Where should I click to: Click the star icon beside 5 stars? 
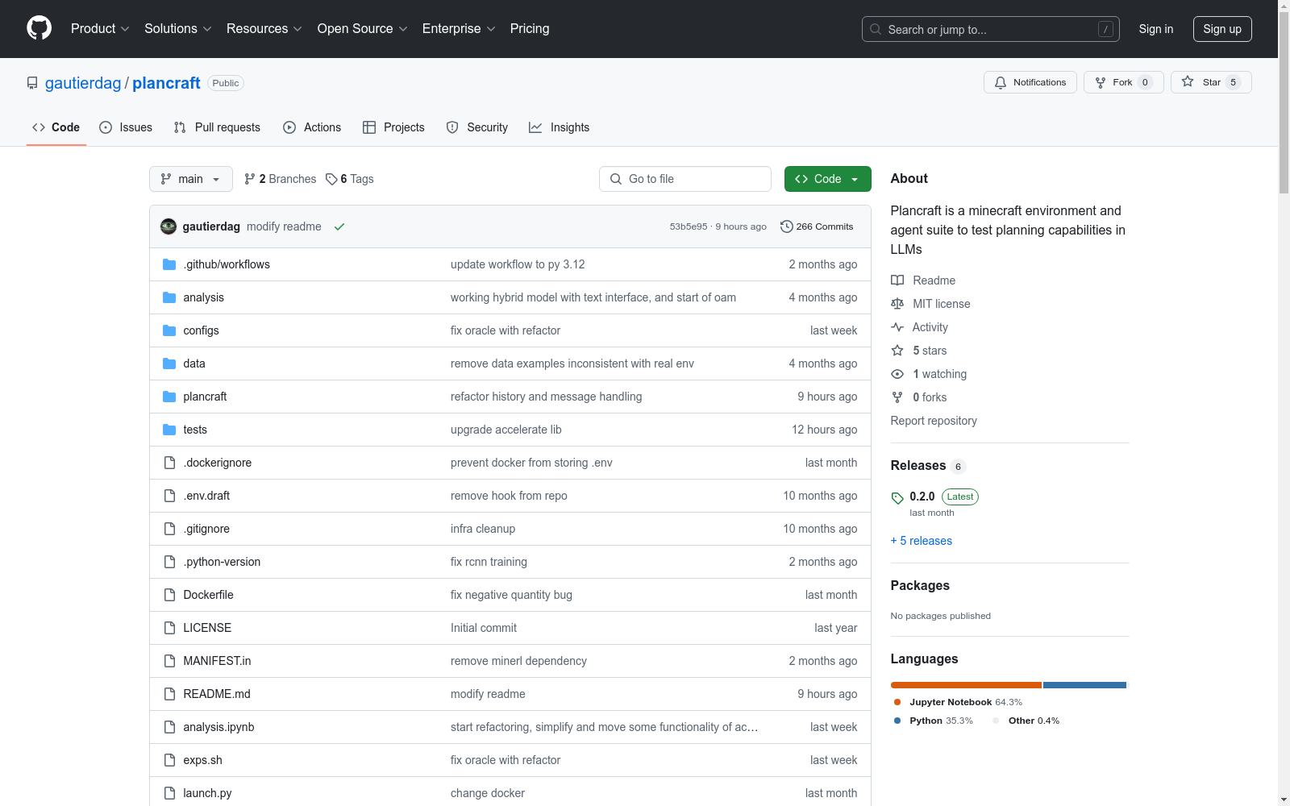tap(897, 351)
